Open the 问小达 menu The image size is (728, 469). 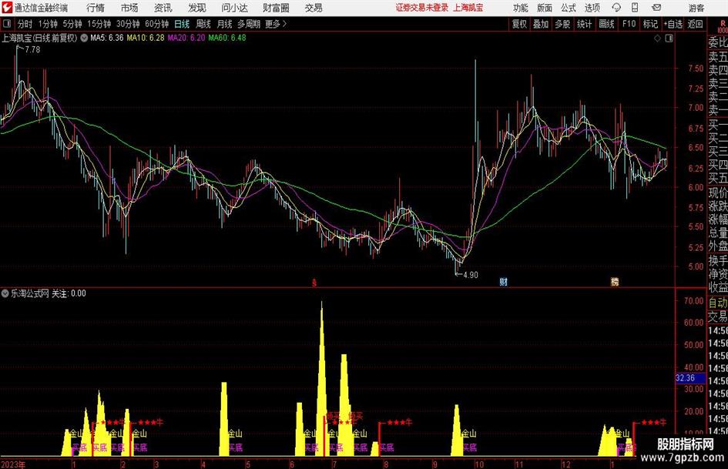coord(234,8)
